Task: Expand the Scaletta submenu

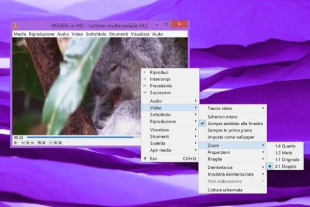Action: click(170, 143)
